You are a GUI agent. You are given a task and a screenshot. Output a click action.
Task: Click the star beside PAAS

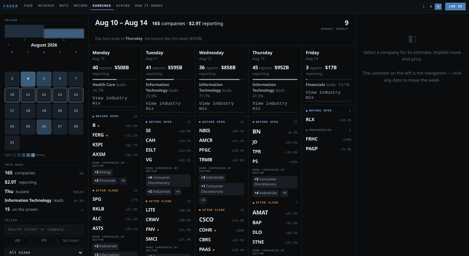(x=213, y=250)
